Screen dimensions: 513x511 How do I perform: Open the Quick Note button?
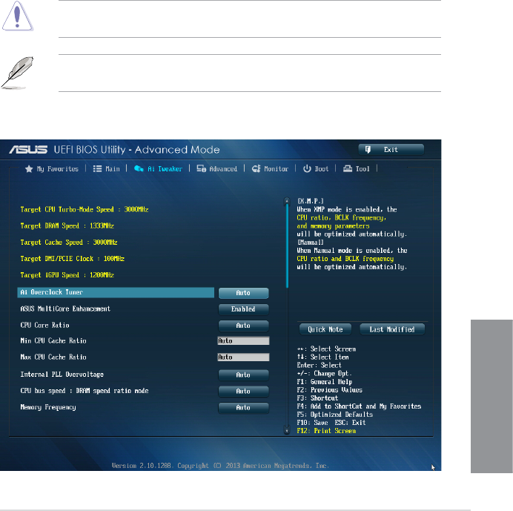coord(325,329)
